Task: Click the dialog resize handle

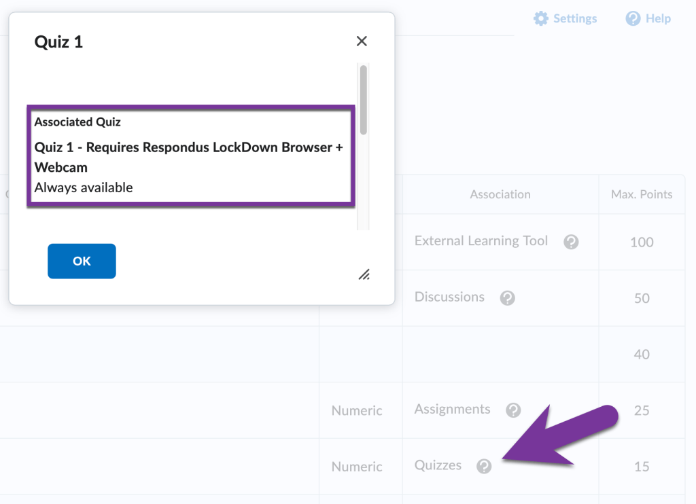Action: [364, 274]
